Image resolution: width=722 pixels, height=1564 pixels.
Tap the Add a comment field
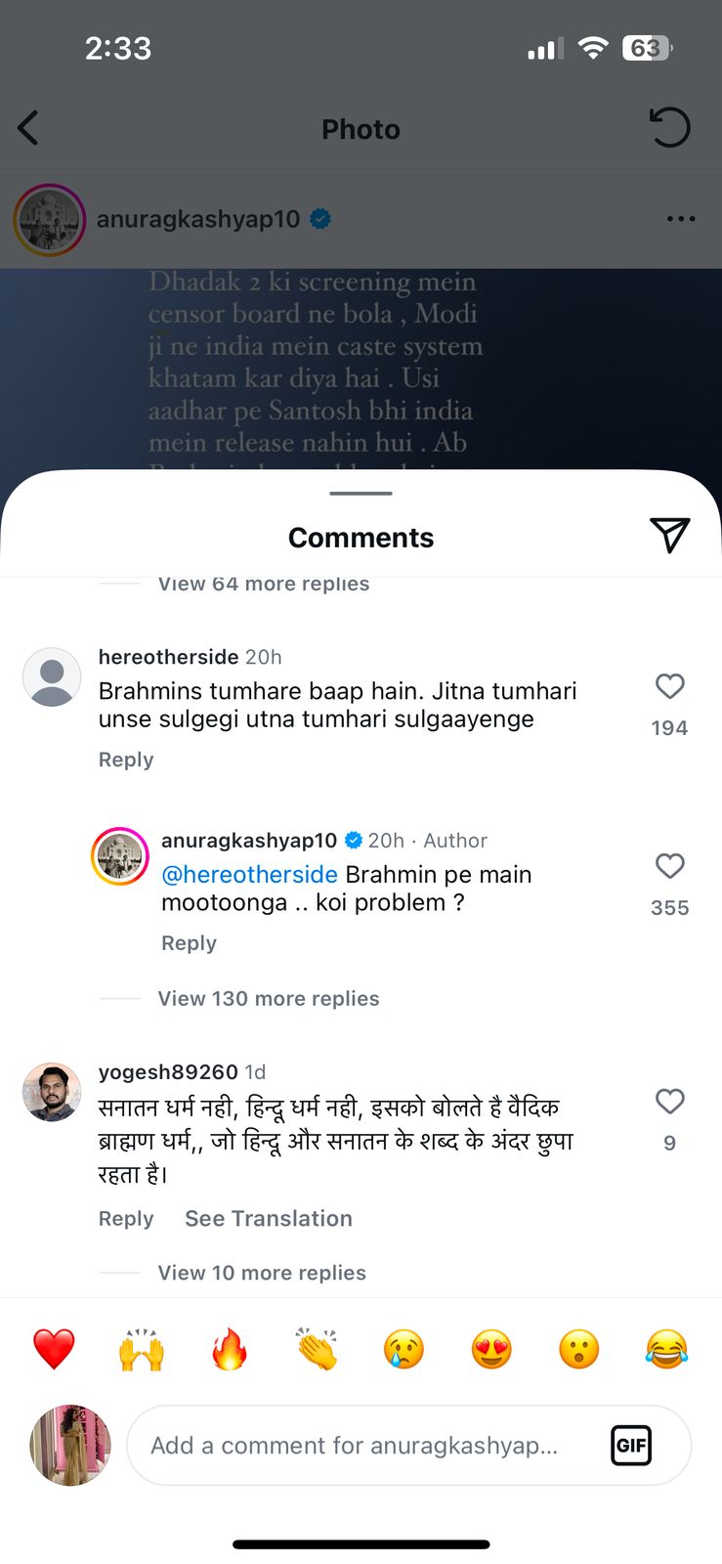tap(371, 1445)
